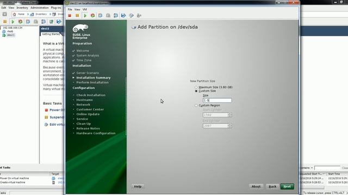Screen dimensions: 348x195
Task: Click the Suspend link under Basic Tasks
Action: click(57, 117)
